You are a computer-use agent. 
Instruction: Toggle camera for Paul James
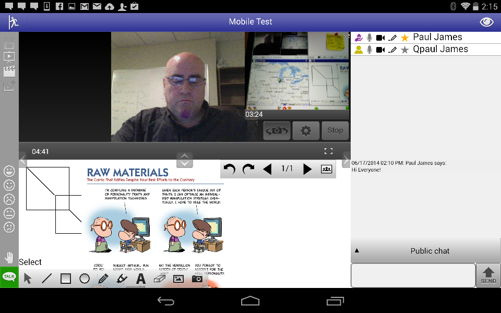[x=380, y=38]
